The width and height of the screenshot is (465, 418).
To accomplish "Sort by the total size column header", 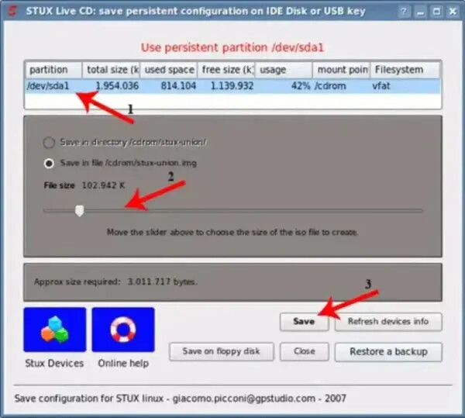I will coord(111,70).
